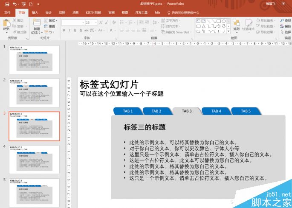Toggle Underline formatting button
The image size is (292, 208).
tap(75, 30)
